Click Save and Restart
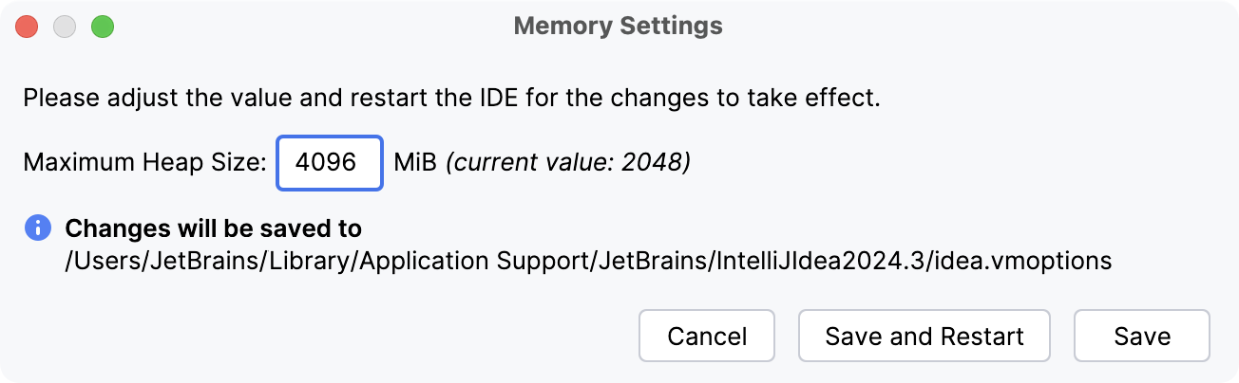1239x383 pixels. [x=924, y=336]
